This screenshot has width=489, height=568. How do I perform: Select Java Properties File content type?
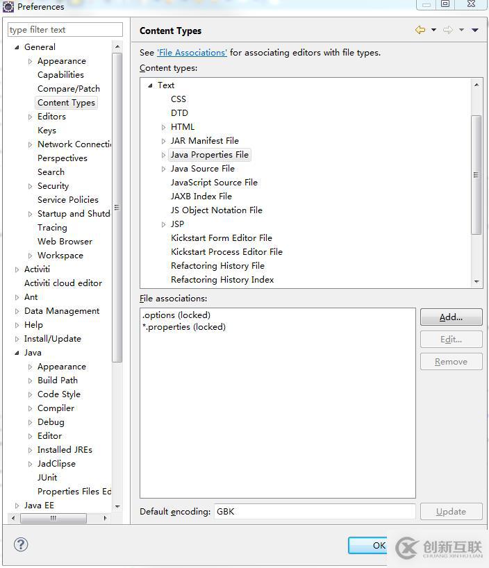click(210, 155)
